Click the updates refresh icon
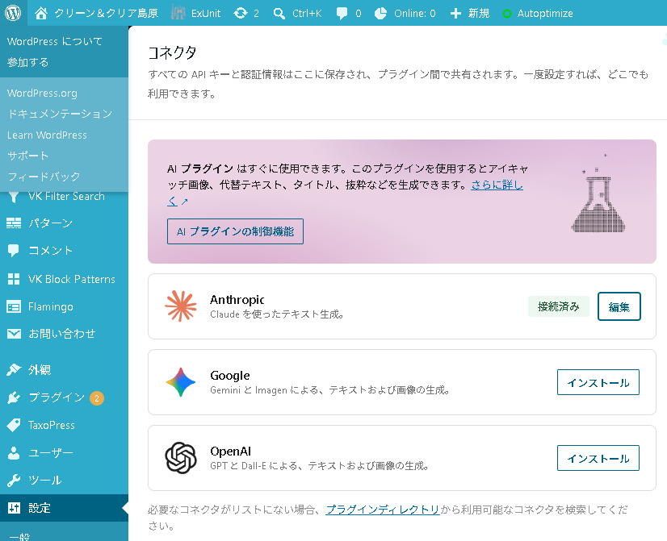The width and height of the screenshot is (667, 541). tap(241, 13)
